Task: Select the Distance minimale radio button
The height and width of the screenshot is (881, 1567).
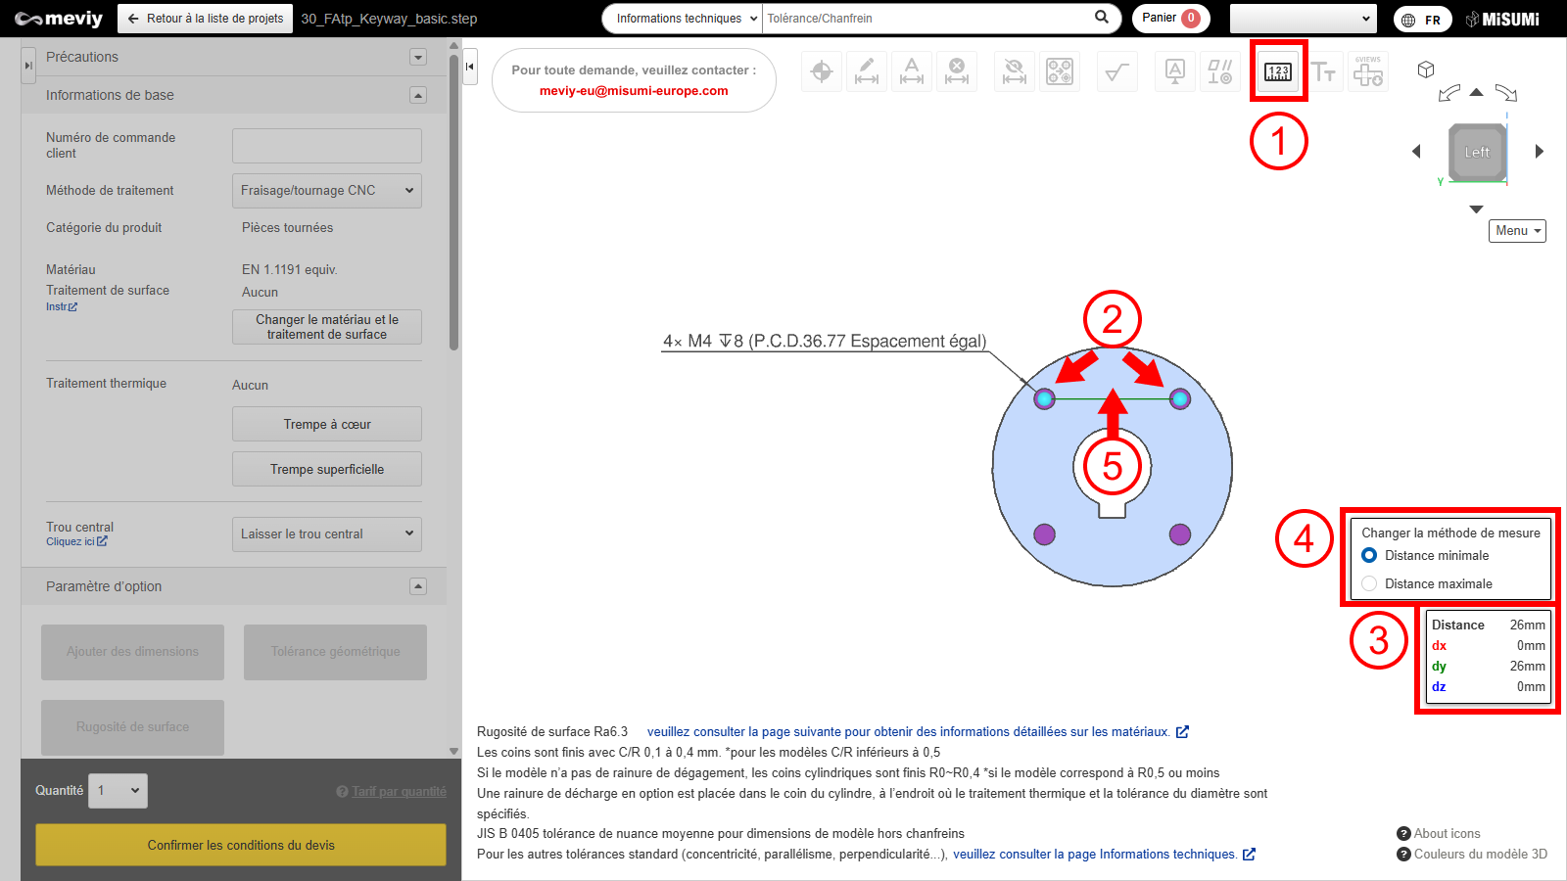Action: tap(1369, 555)
